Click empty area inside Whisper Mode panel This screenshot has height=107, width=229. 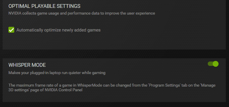pyautogui.click(x=146, y=97)
